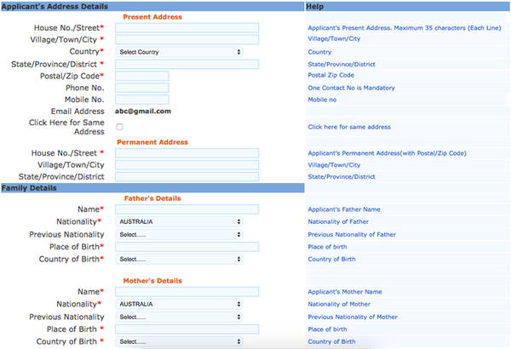This screenshot has height=349, width=511.
Task: Click the Permanent Address House No./Street field
Action: (x=187, y=153)
